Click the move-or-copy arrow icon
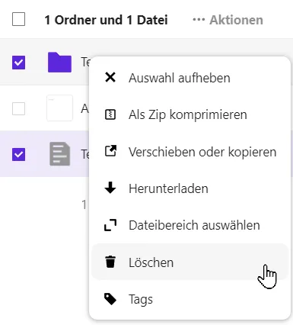The height and width of the screenshot is (325, 293). coord(110,151)
